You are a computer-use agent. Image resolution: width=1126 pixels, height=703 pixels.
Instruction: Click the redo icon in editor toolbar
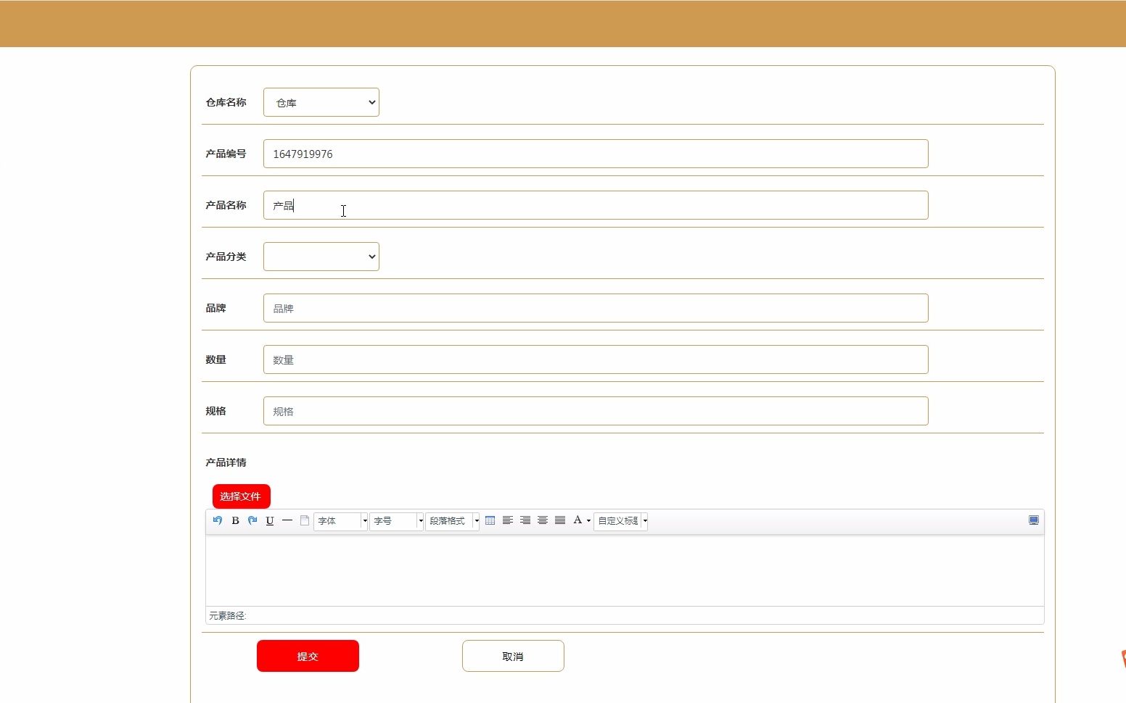pos(252,520)
